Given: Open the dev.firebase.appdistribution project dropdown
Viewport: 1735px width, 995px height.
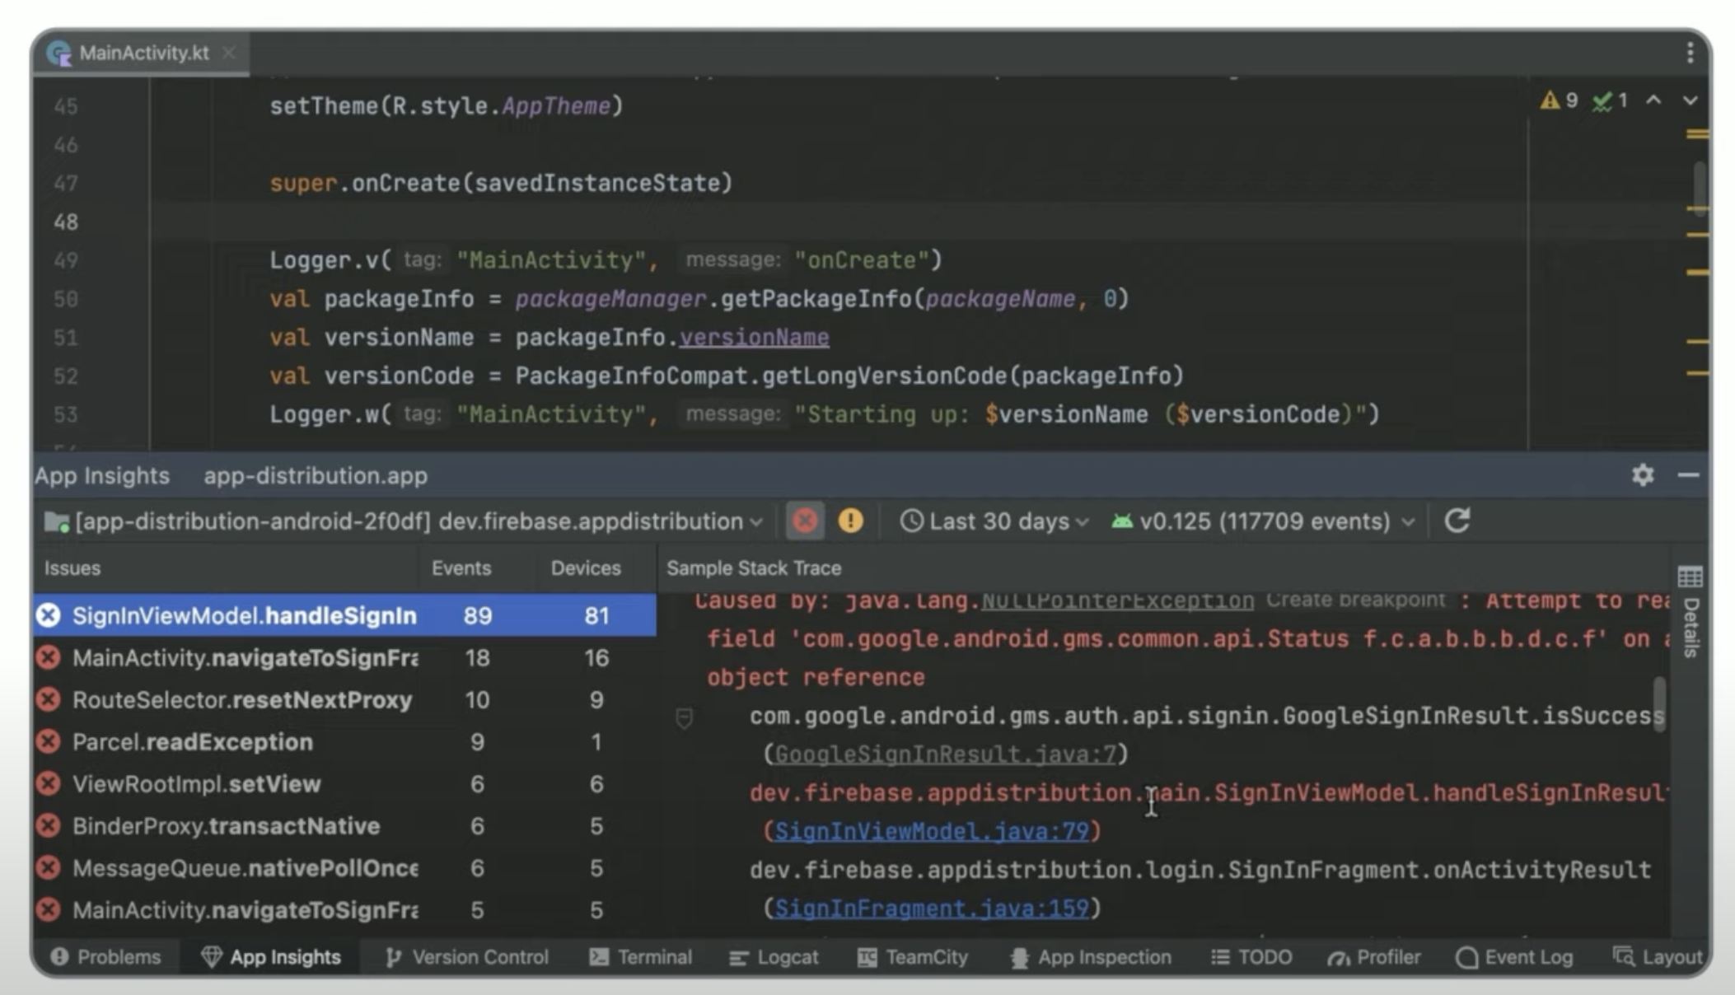Looking at the screenshot, I should point(404,521).
